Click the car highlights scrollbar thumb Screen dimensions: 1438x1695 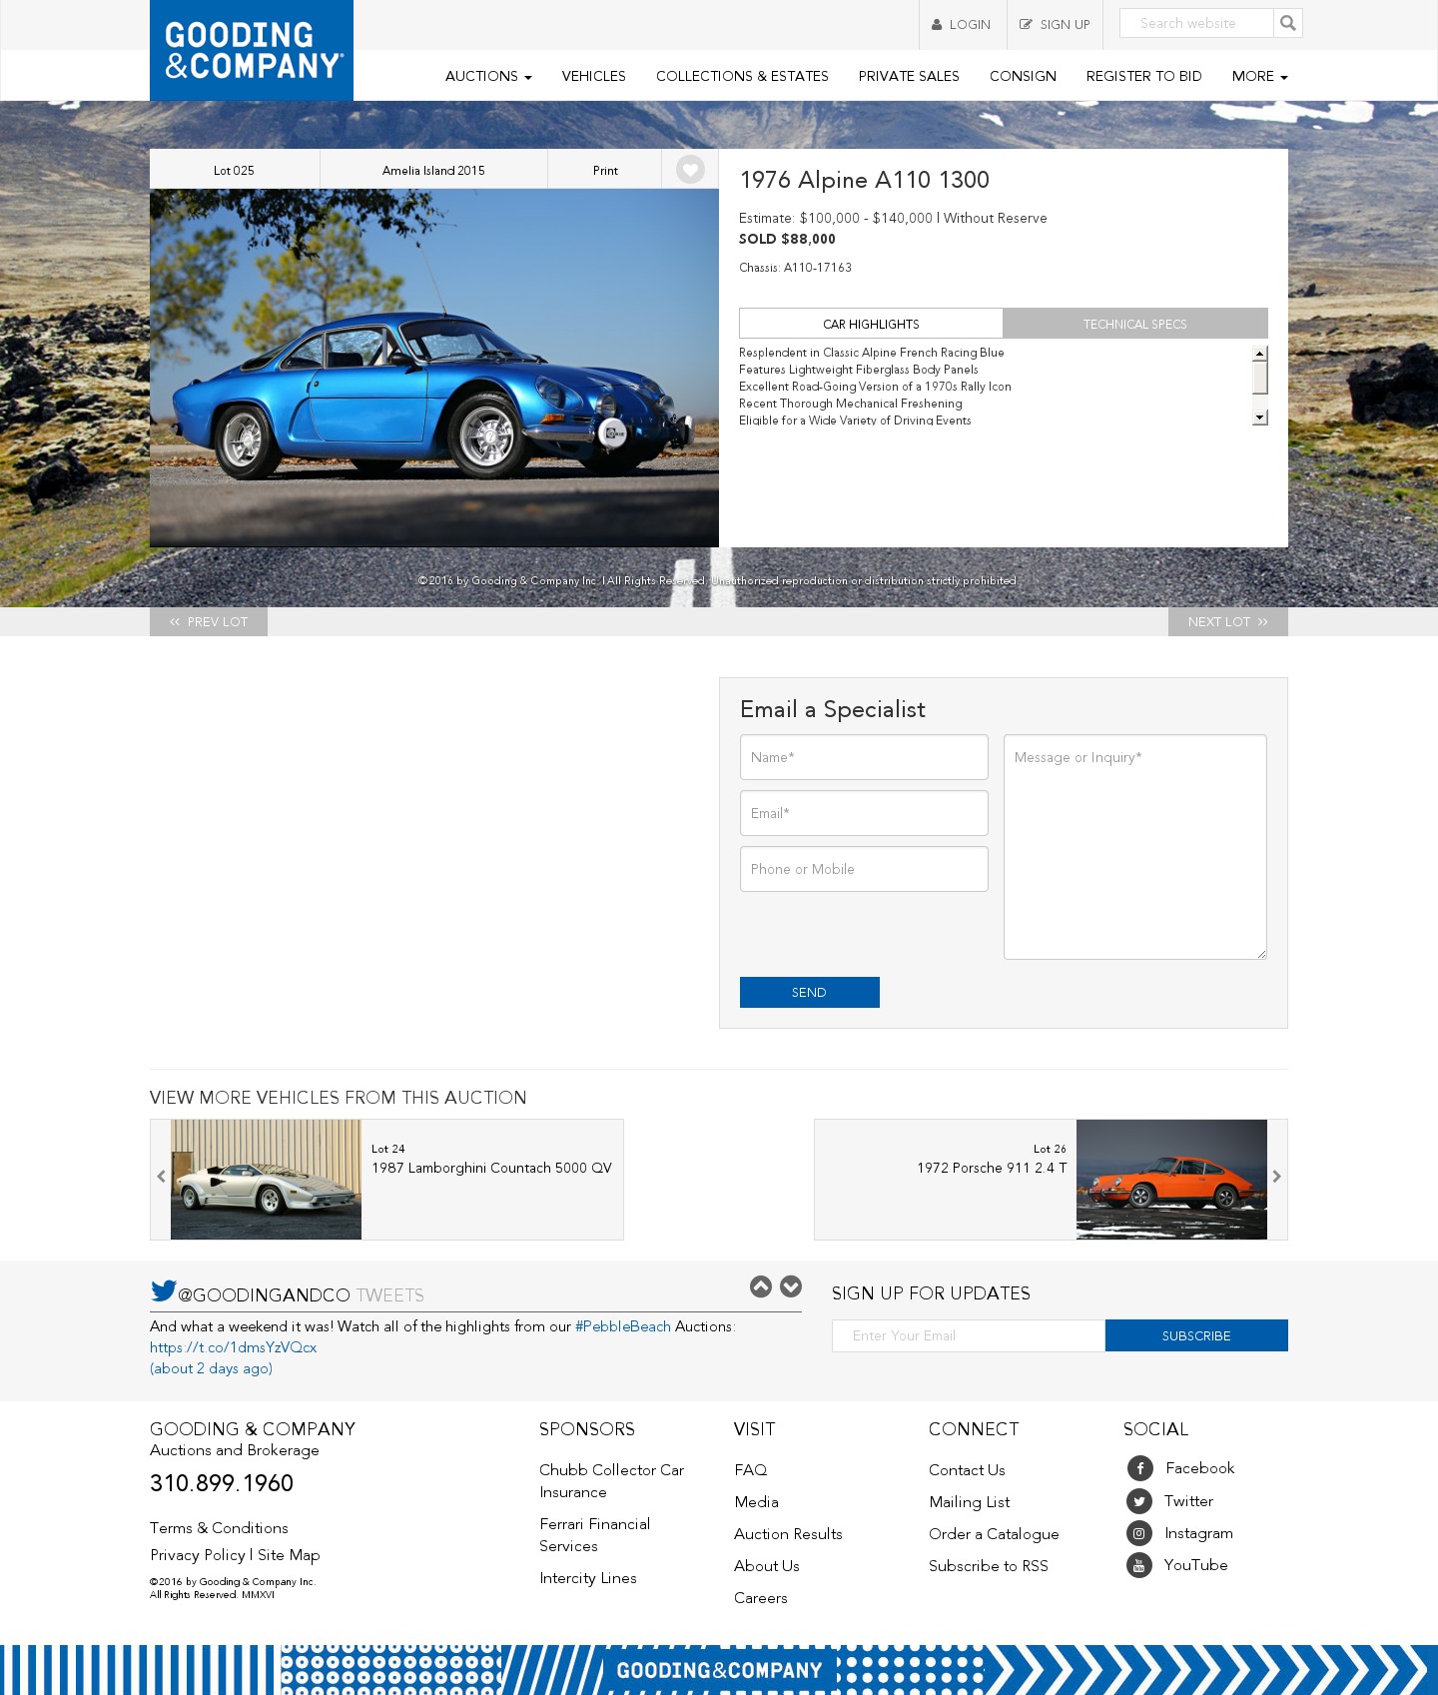pyautogui.click(x=1260, y=378)
